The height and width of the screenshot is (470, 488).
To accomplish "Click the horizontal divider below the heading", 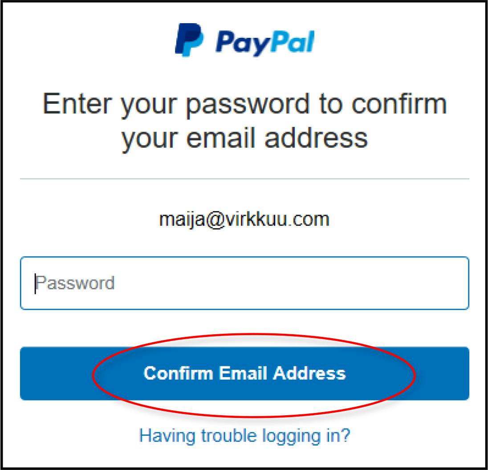I will [x=244, y=179].
